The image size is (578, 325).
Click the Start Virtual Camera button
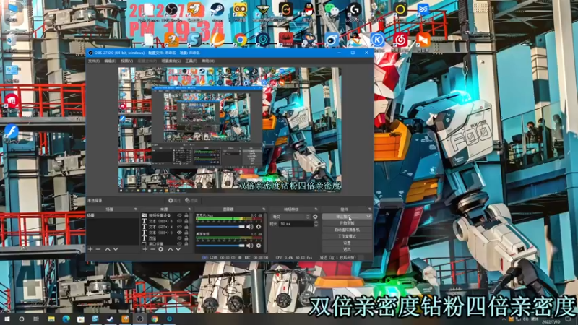(x=347, y=230)
